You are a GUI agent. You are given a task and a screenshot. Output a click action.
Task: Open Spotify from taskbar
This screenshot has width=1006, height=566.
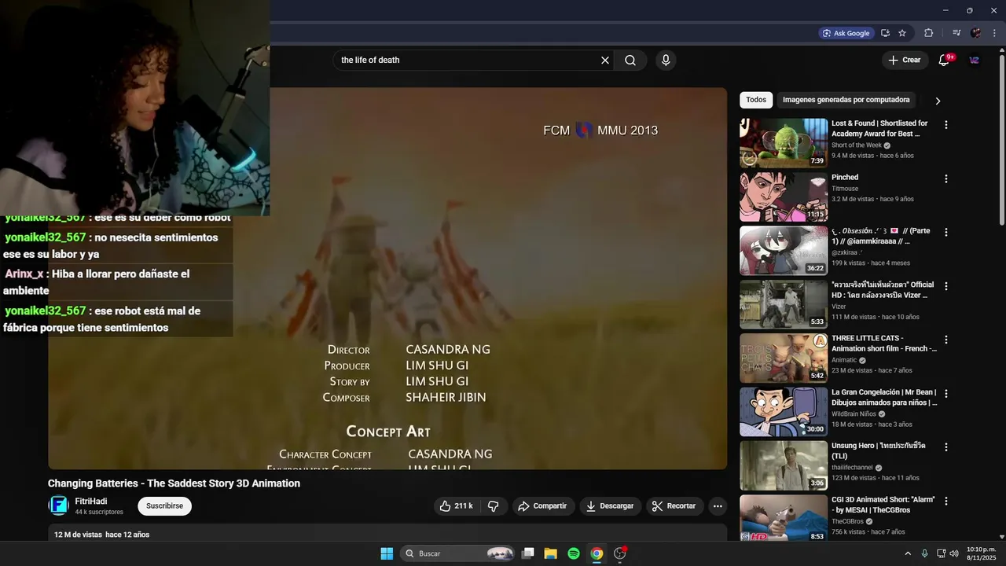[574, 553]
